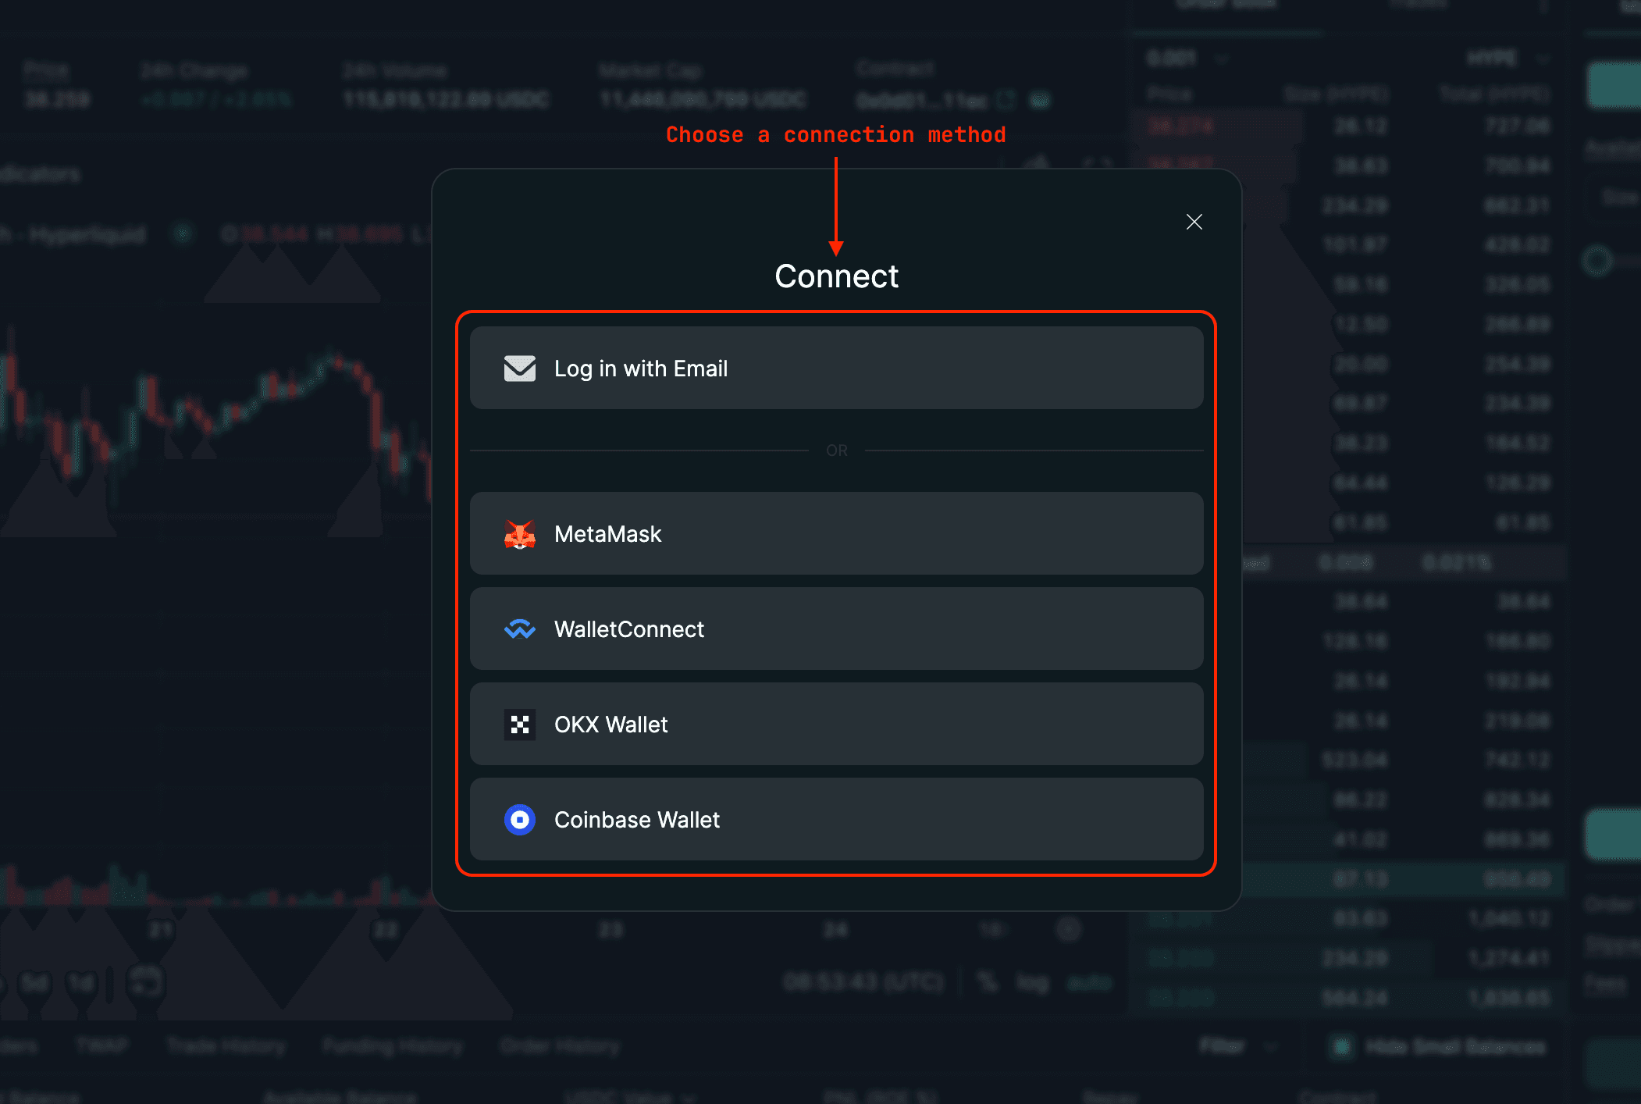Connect using MetaMask
Screen dimensions: 1641x1104
point(836,533)
